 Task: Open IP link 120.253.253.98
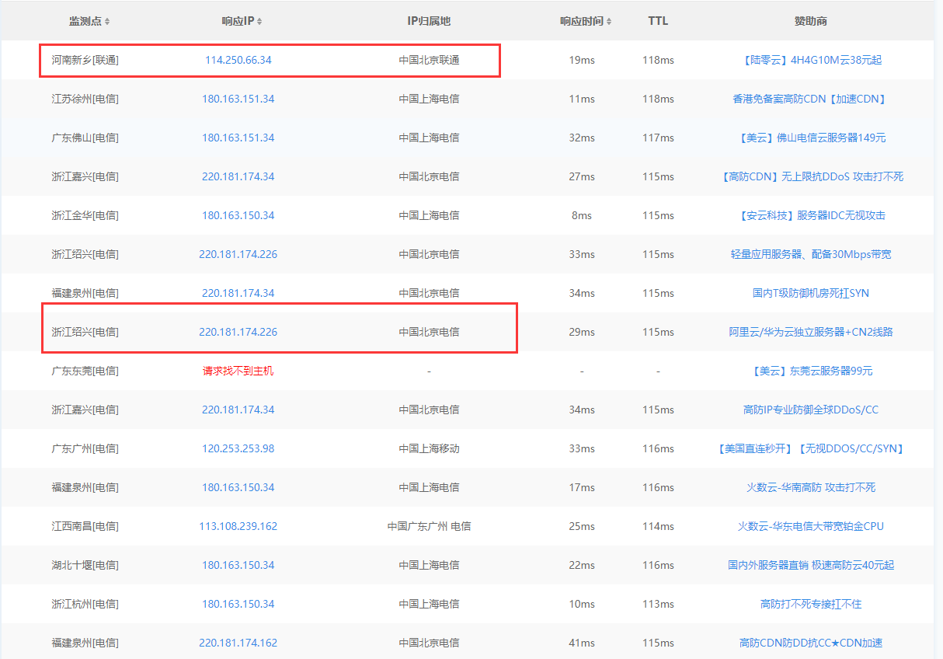[238, 448]
